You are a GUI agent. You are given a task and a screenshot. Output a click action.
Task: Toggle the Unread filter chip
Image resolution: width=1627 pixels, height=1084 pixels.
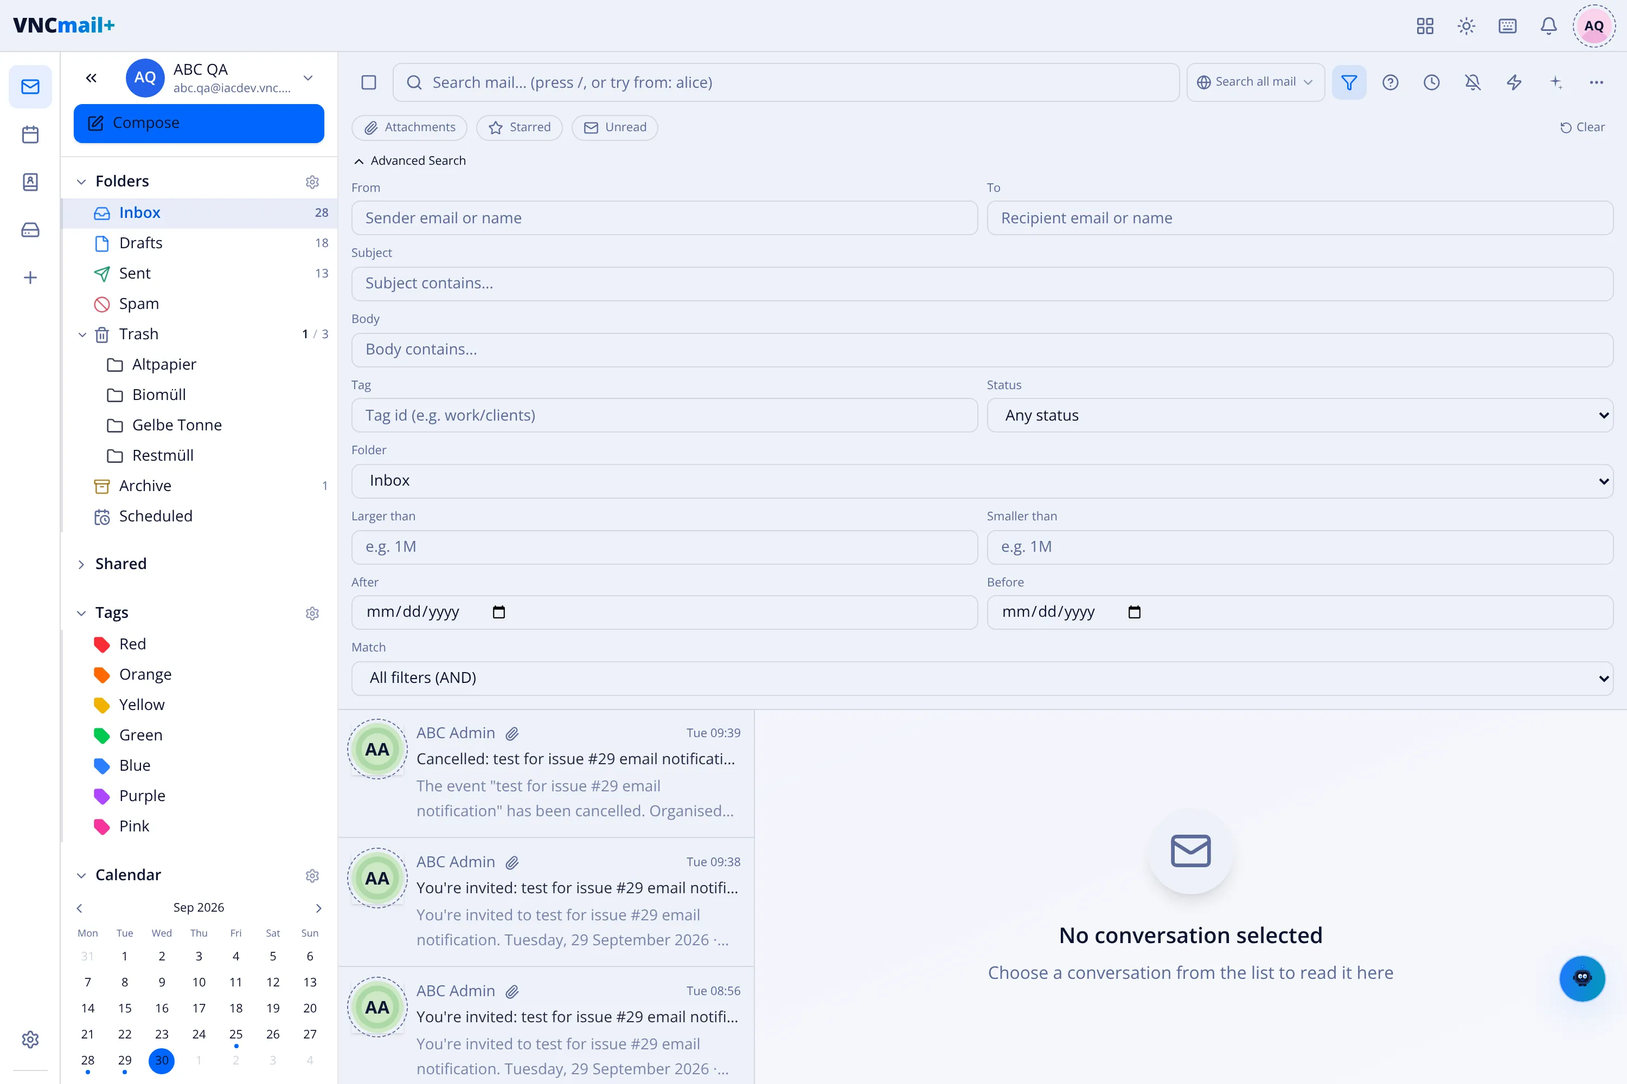coord(615,127)
